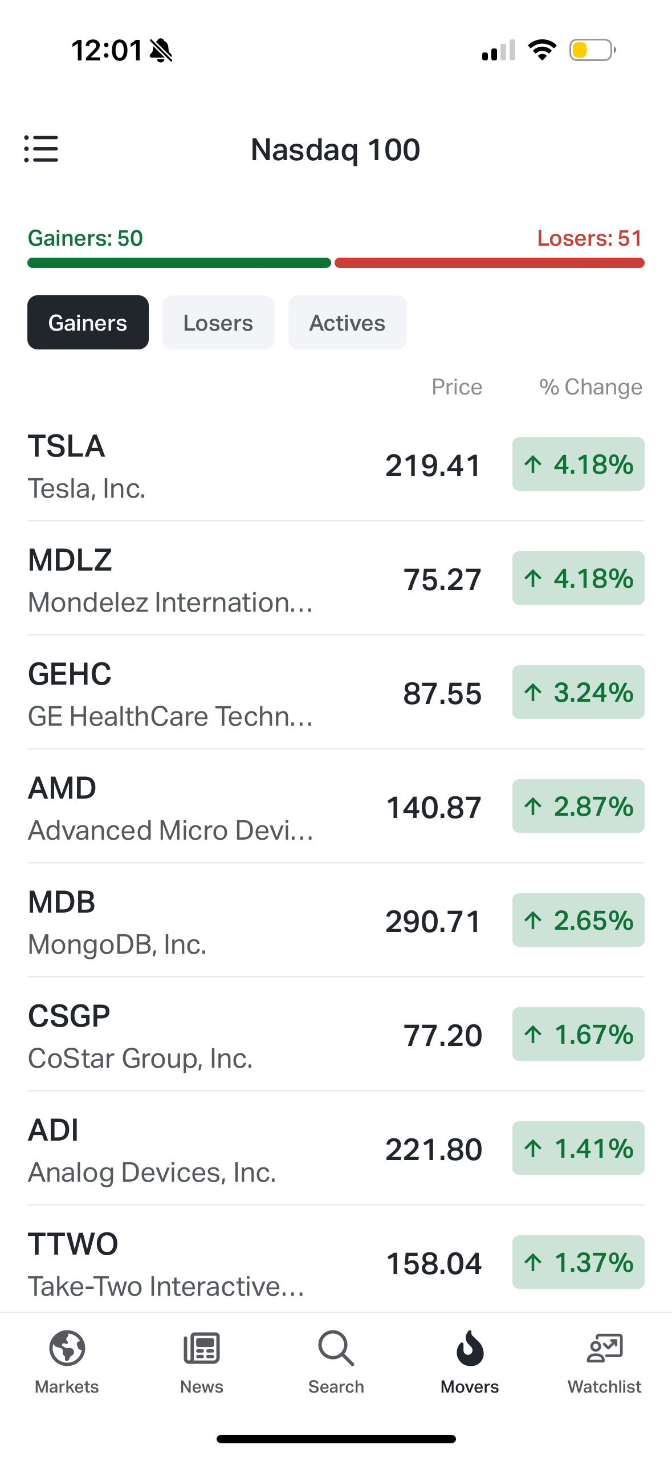Tap the green Gainers progress bar
Image resolution: width=672 pixels, height=1457 pixels.
coord(179,263)
